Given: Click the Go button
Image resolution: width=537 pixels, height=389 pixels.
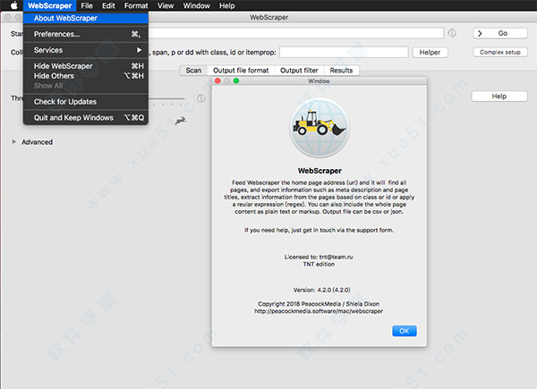Looking at the screenshot, I should 500,33.
